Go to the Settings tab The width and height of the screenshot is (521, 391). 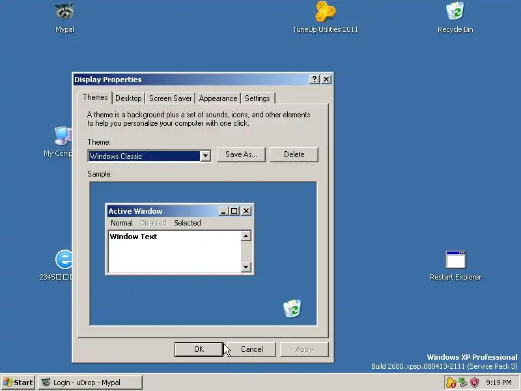pos(257,98)
